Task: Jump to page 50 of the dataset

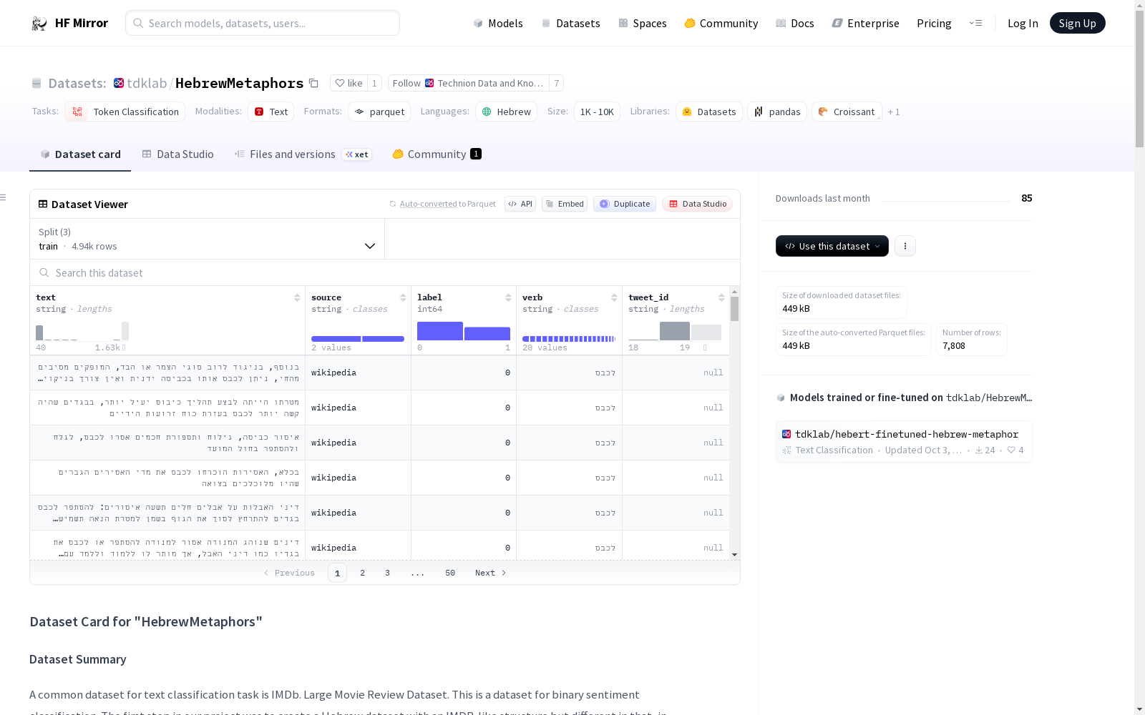Action: click(450, 573)
